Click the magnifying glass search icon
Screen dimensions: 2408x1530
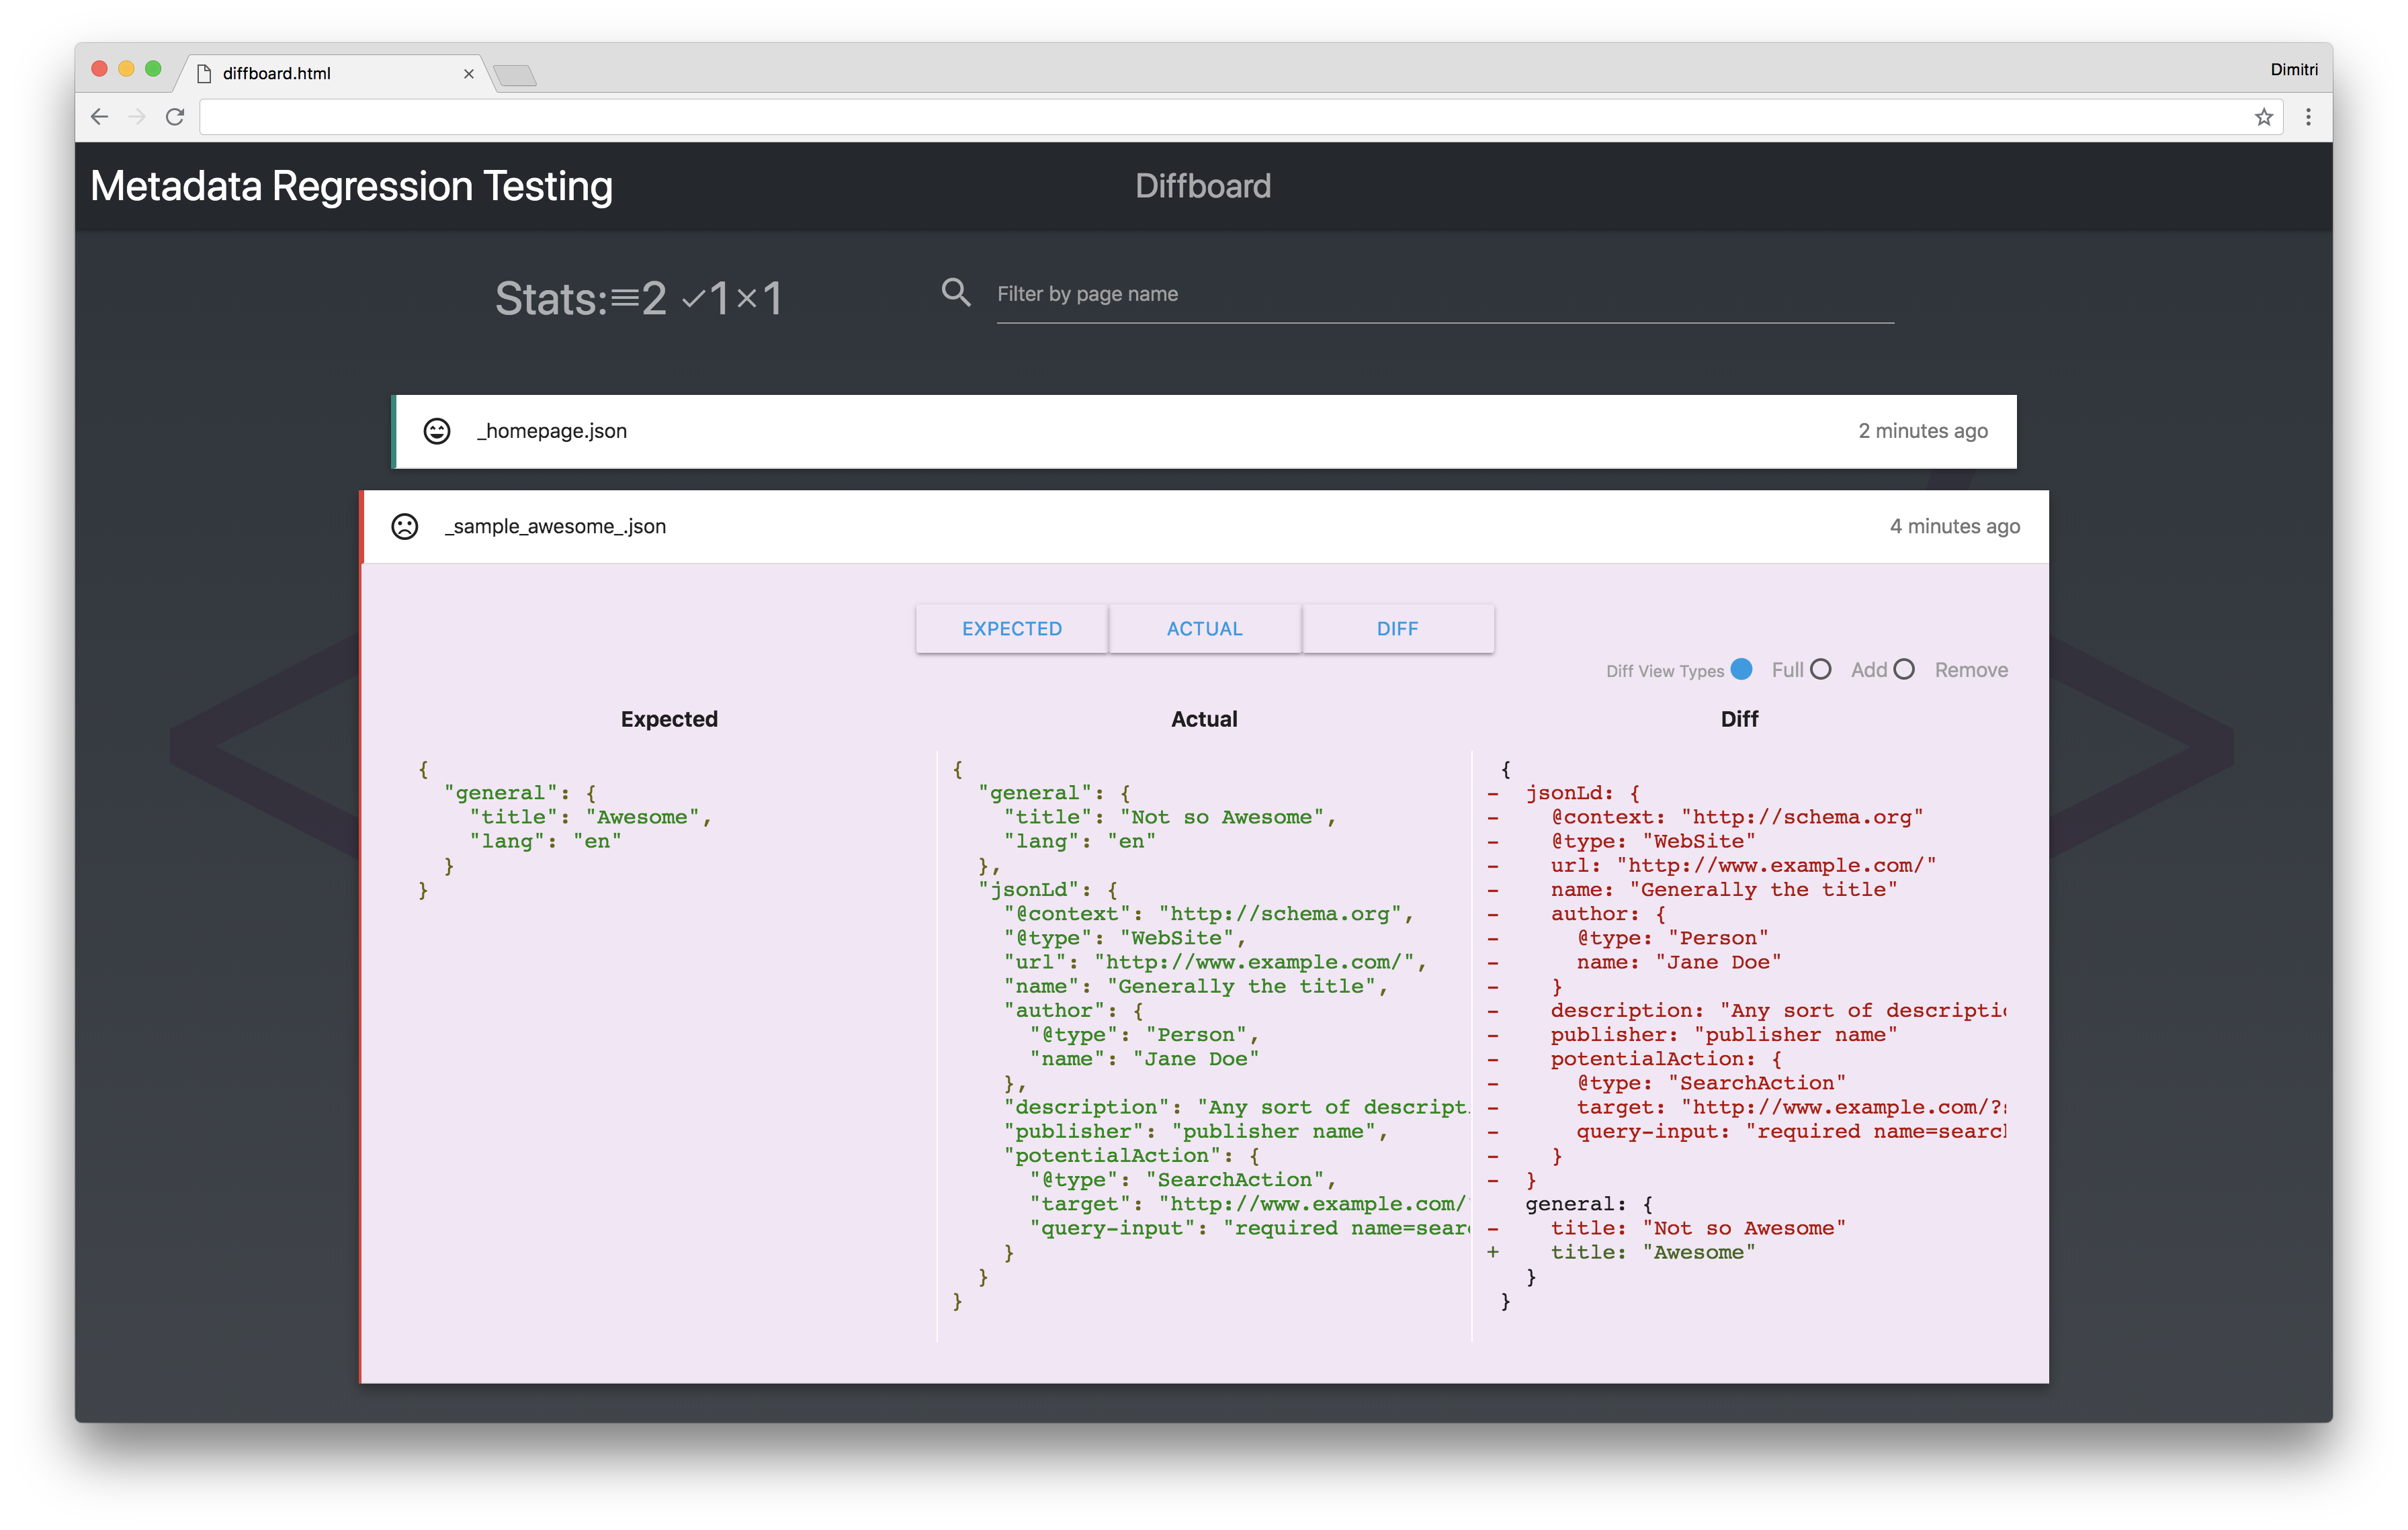[x=956, y=293]
